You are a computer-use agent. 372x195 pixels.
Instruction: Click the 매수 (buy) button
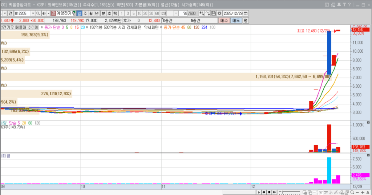coord(223,21)
